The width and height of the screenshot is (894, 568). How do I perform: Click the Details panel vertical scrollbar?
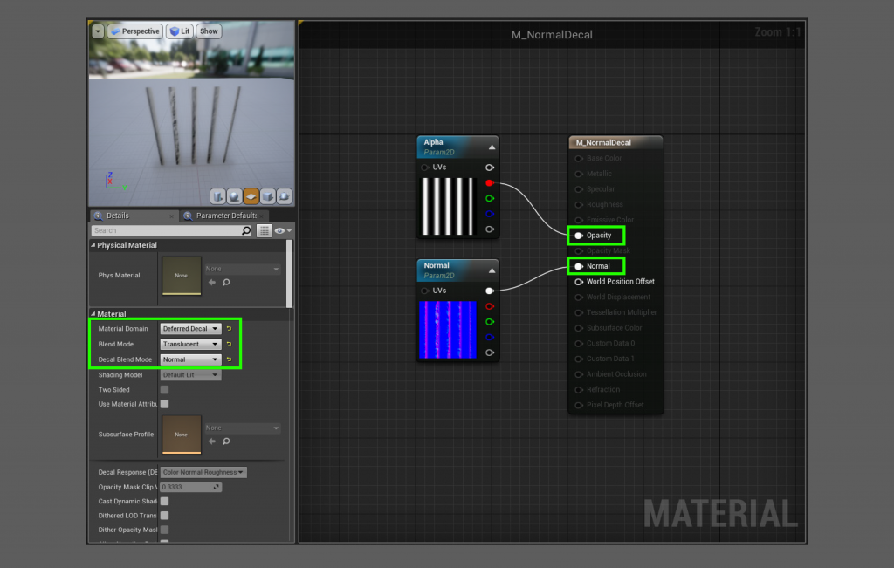289,273
